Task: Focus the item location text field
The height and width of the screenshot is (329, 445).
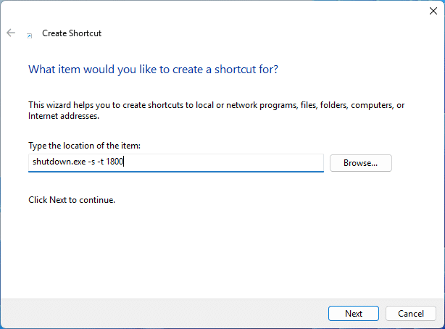Action: (176, 162)
